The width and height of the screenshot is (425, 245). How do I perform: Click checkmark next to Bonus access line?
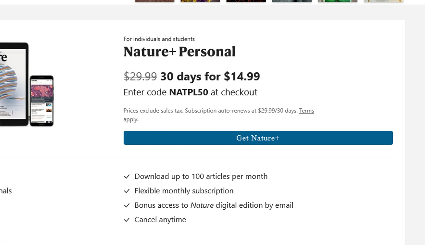127,206
